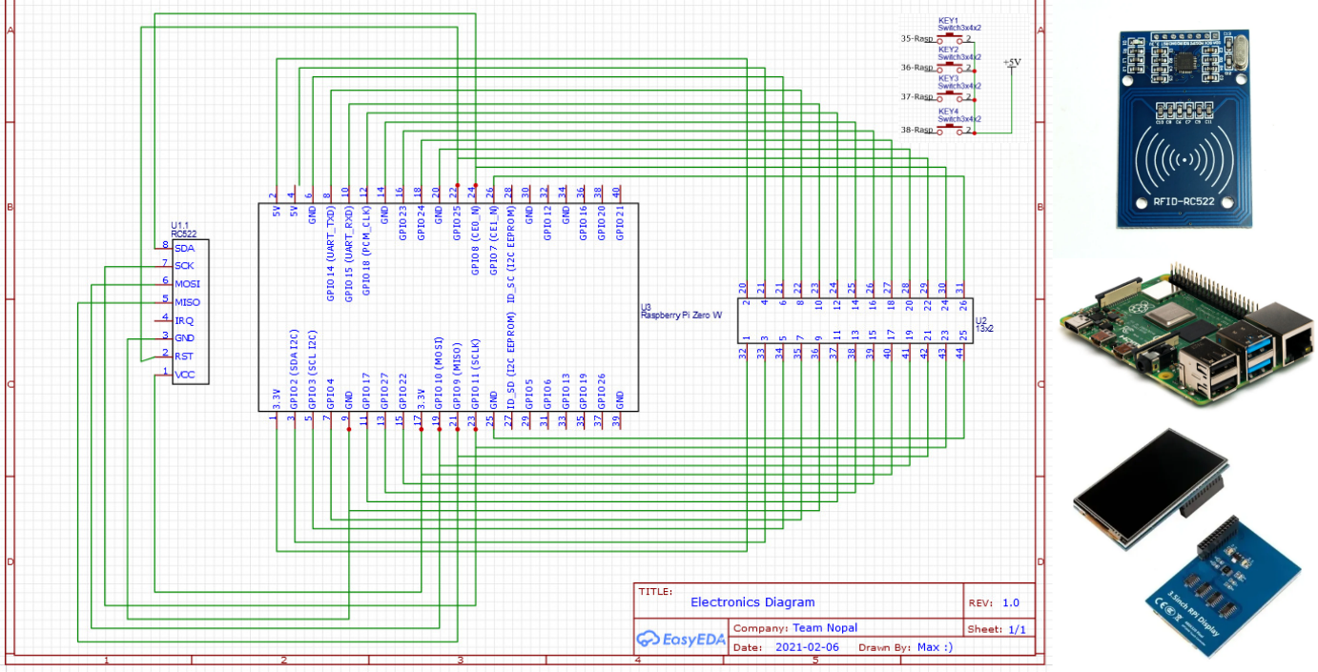Screen dimensions: 1318x672
Task: Open the RFID-RC522 module photo
Action: pos(1184,128)
